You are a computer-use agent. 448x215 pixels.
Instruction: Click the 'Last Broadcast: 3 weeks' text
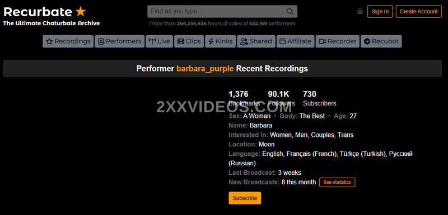pyautogui.click(x=265, y=173)
